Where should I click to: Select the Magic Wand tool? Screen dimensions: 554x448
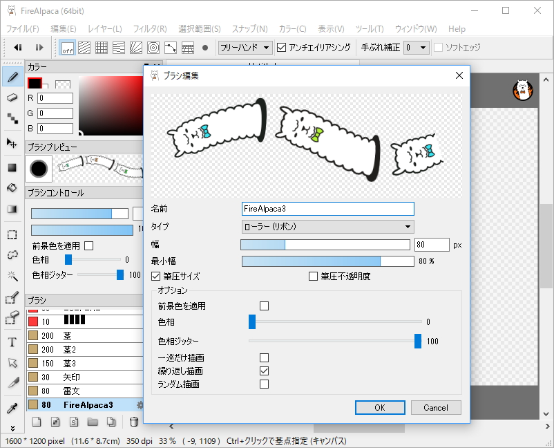(x=12, y=275)
